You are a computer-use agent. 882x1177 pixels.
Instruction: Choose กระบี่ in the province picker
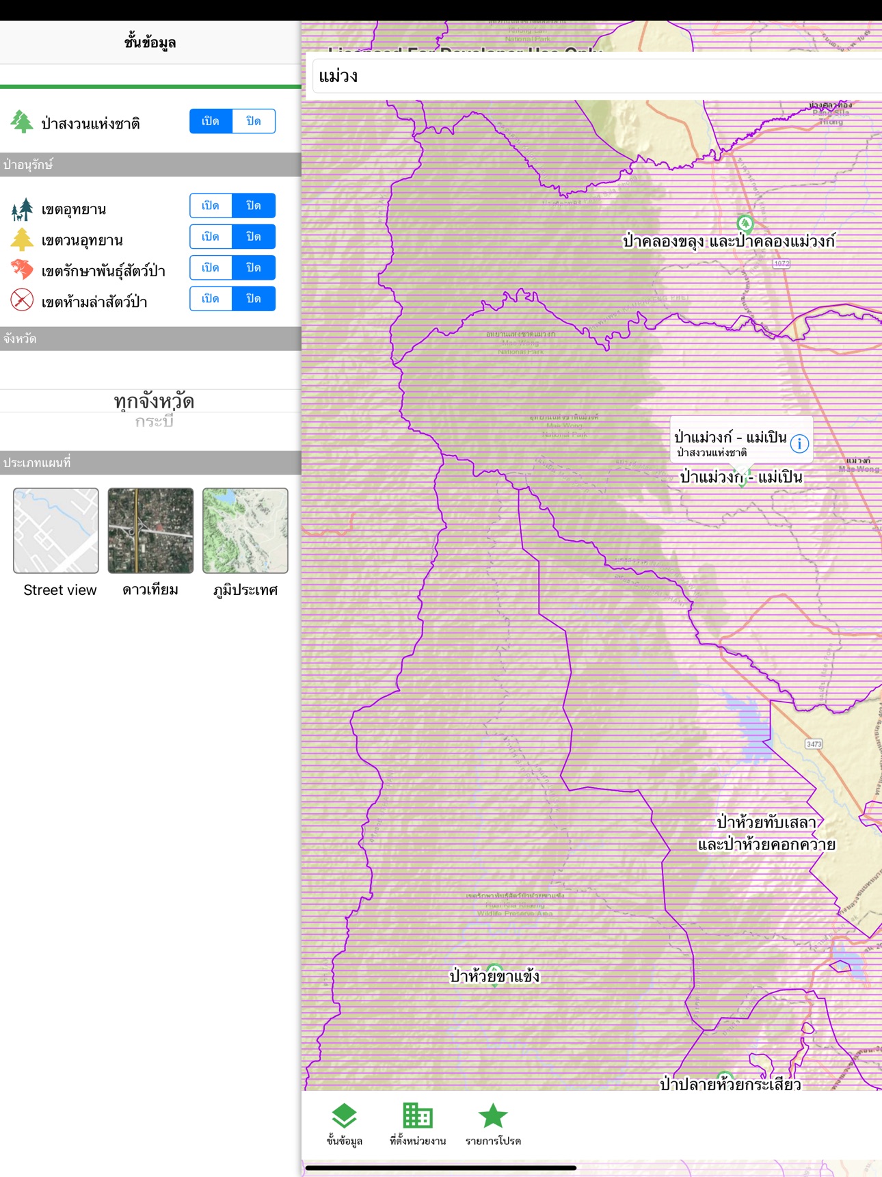tap(154, 421)
